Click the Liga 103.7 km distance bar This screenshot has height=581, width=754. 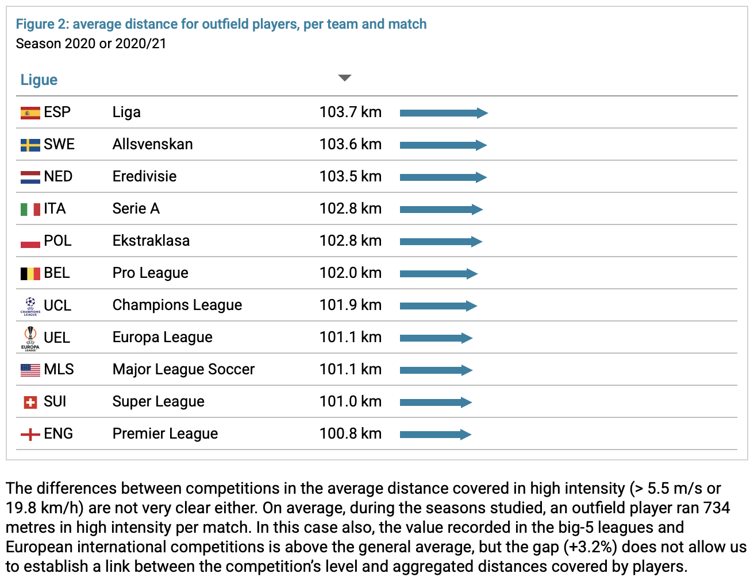click(x=443, y=113)
